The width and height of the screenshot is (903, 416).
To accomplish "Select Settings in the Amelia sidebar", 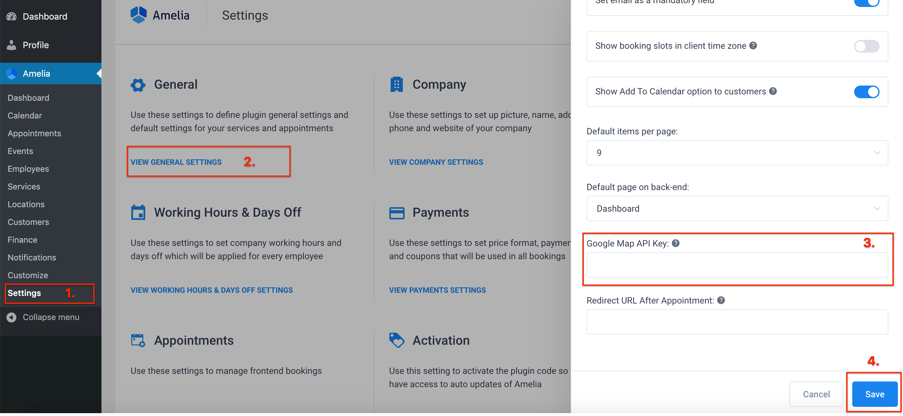I will pos(24,293).
